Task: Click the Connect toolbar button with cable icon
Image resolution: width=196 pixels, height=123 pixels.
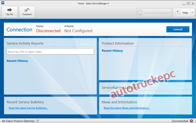Action: click(x=27, y=12)
